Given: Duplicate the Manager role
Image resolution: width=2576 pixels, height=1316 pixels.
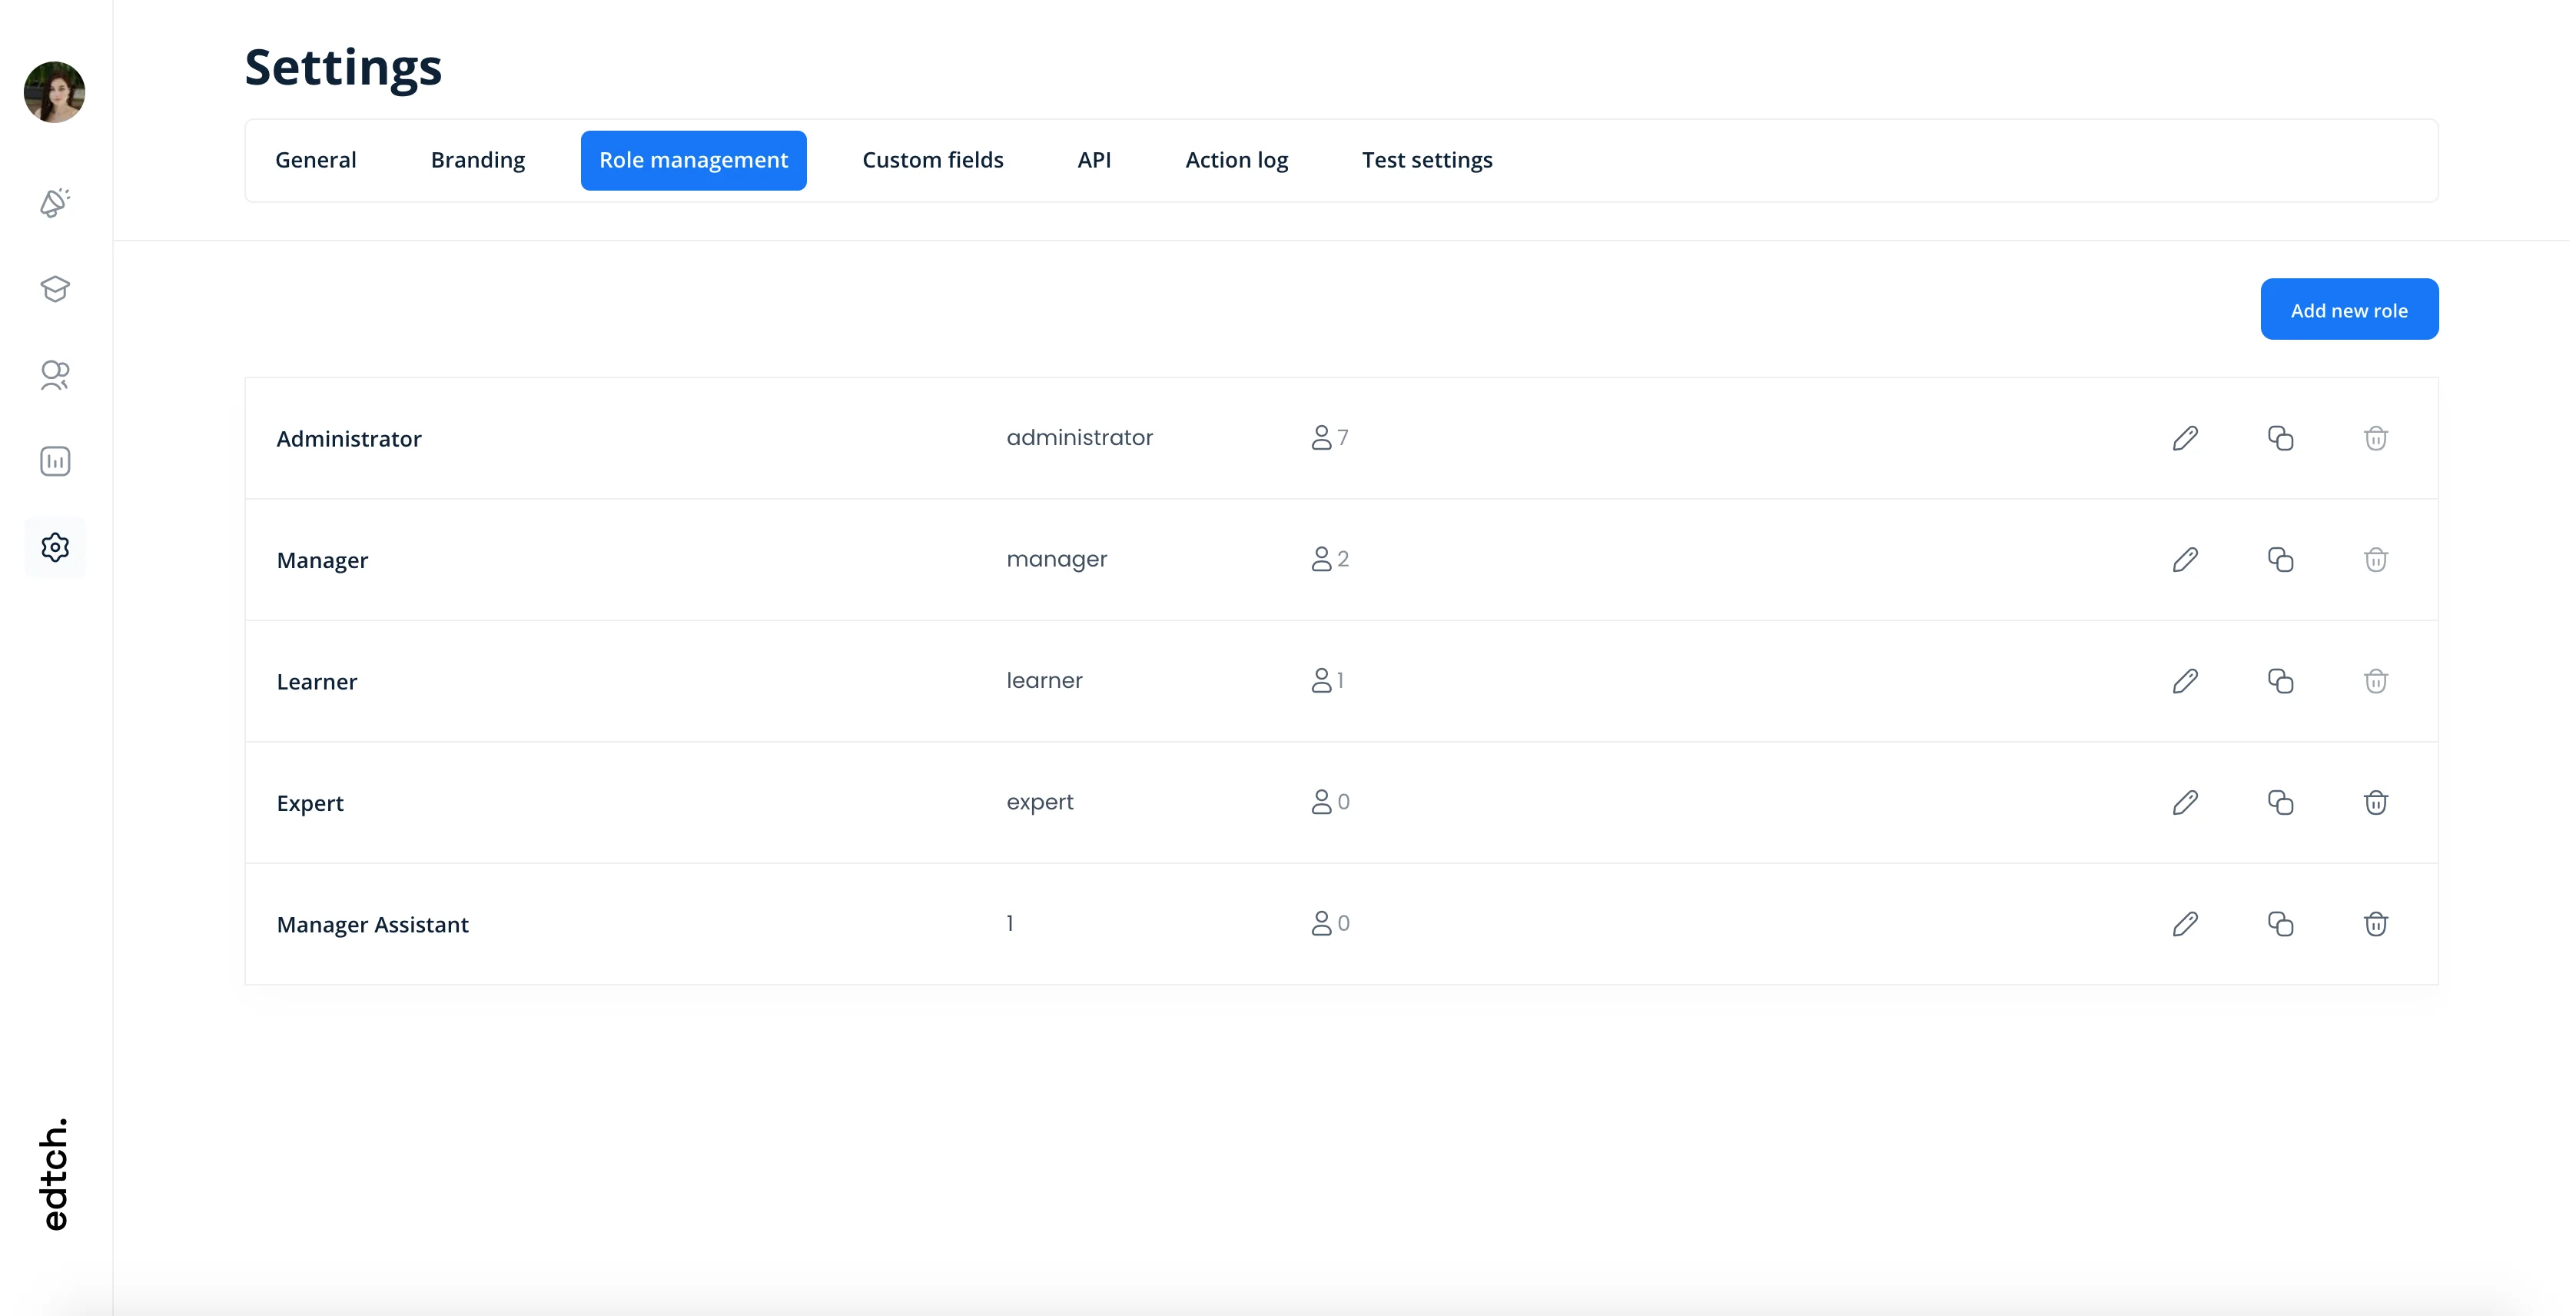Looking at the screenshot, I should (x=2281, y=559).
